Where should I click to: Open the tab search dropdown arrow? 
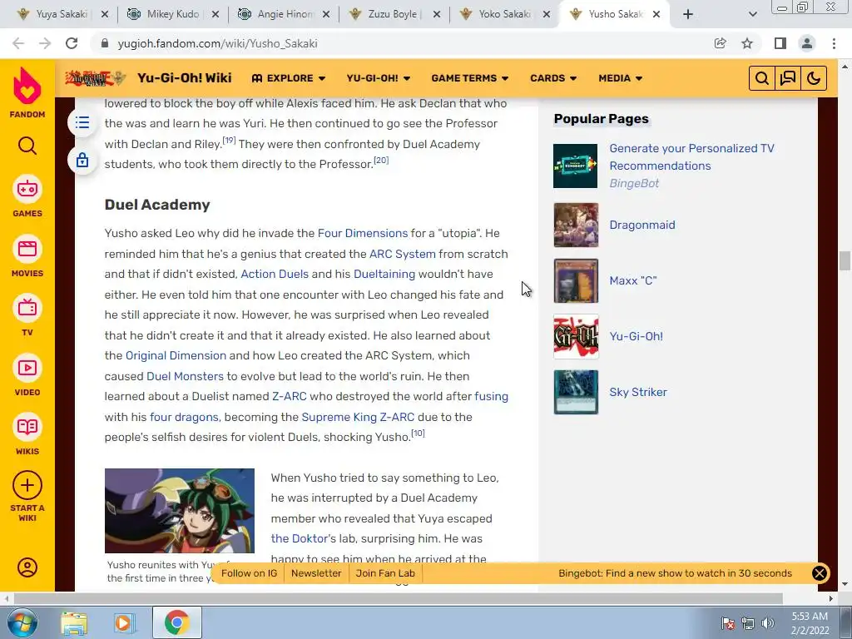(752, 14)
